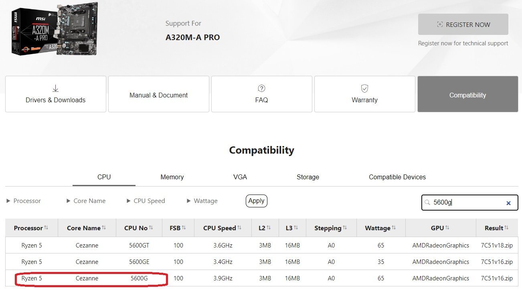Screen dimensions: 522x290
Task: Click the 35 wattage value
Action: [x=381, y=262]
